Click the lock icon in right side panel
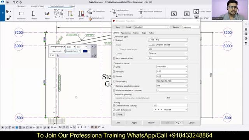 coord(246,29)
